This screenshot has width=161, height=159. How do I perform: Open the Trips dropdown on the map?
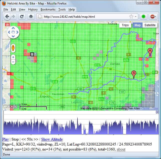pyautogui.click(x=125, y=25)
